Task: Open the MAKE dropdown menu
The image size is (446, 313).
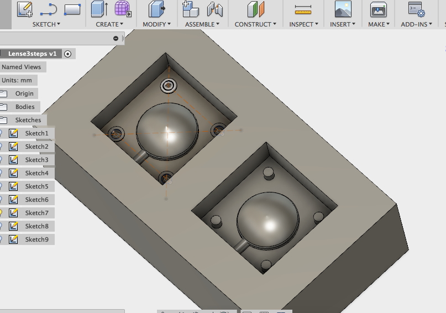Action: click(x=379, y=24)
